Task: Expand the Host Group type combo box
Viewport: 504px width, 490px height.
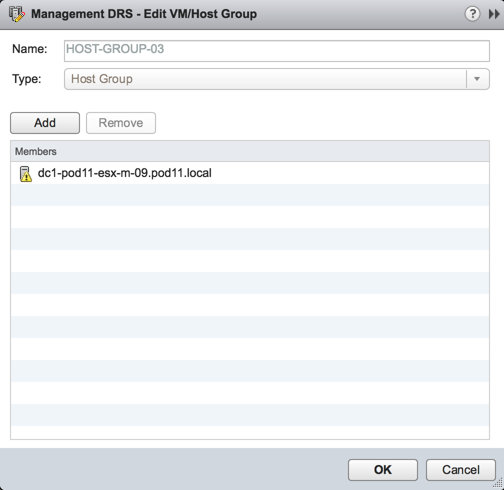Action: 265,79
